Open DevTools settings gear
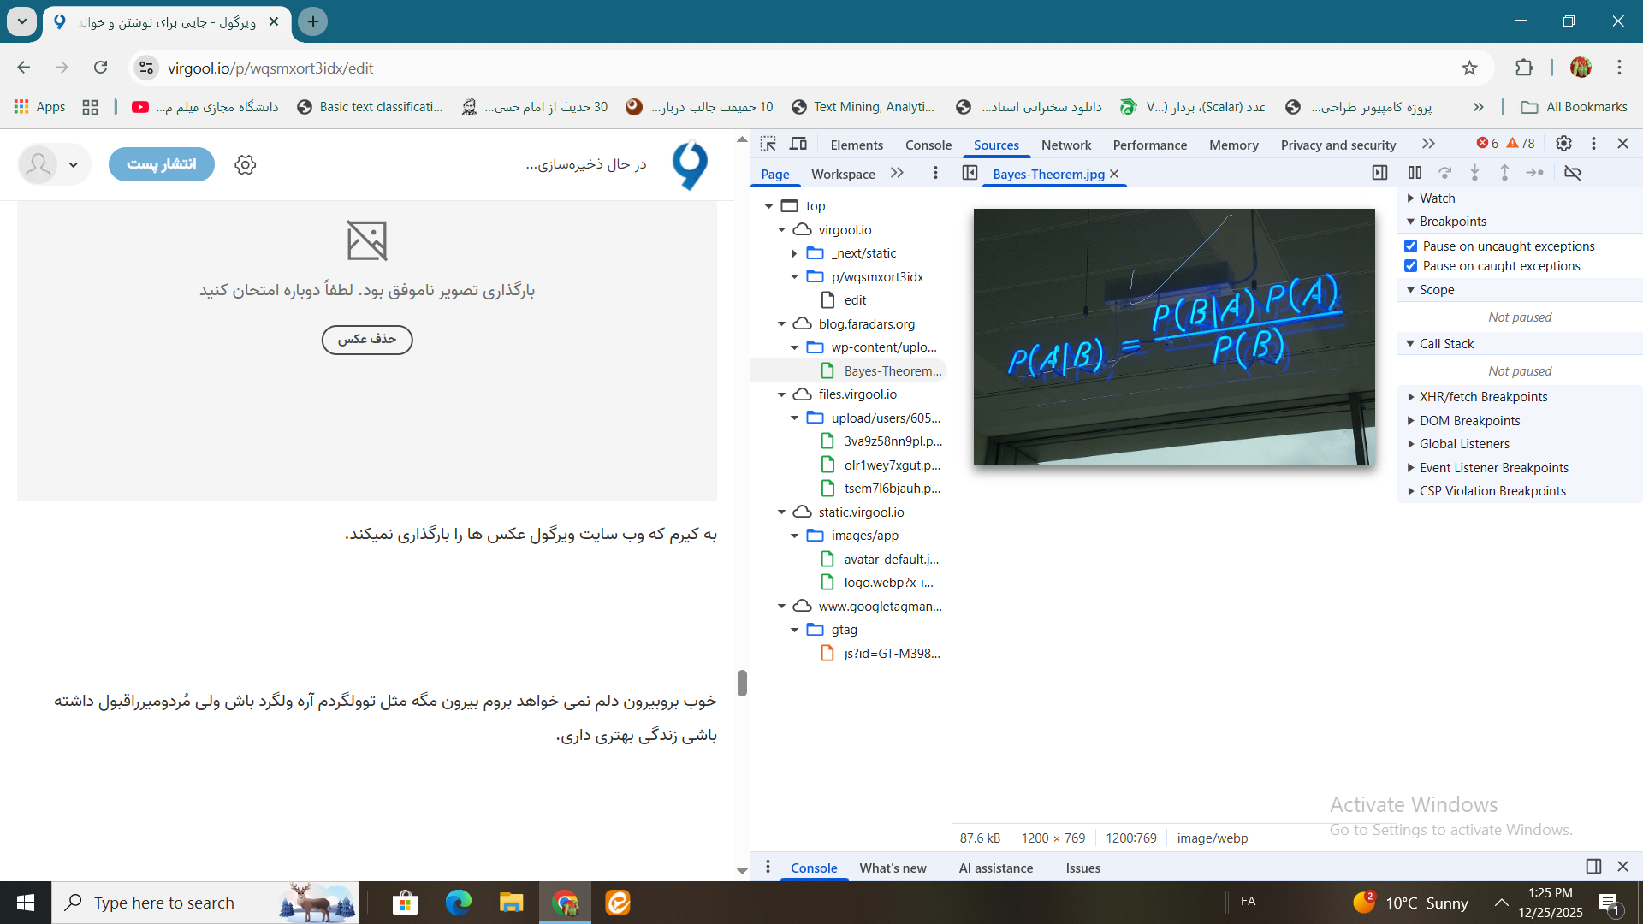The width and height of the screenshot is (1643, 924). point(1563,144)
